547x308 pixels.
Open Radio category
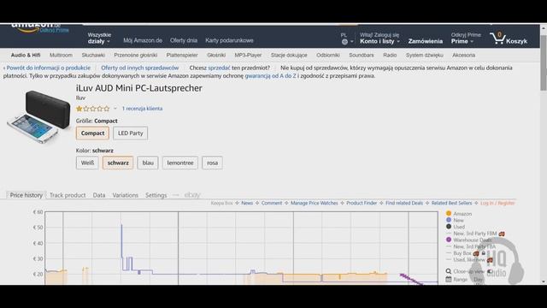pos(390,55)
